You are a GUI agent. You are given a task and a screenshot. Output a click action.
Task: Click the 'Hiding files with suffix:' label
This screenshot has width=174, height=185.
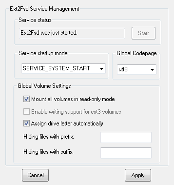[48, 152]
